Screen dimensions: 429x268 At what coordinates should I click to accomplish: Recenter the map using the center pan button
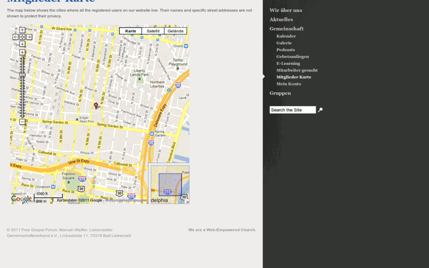click(x=22, y=37)
